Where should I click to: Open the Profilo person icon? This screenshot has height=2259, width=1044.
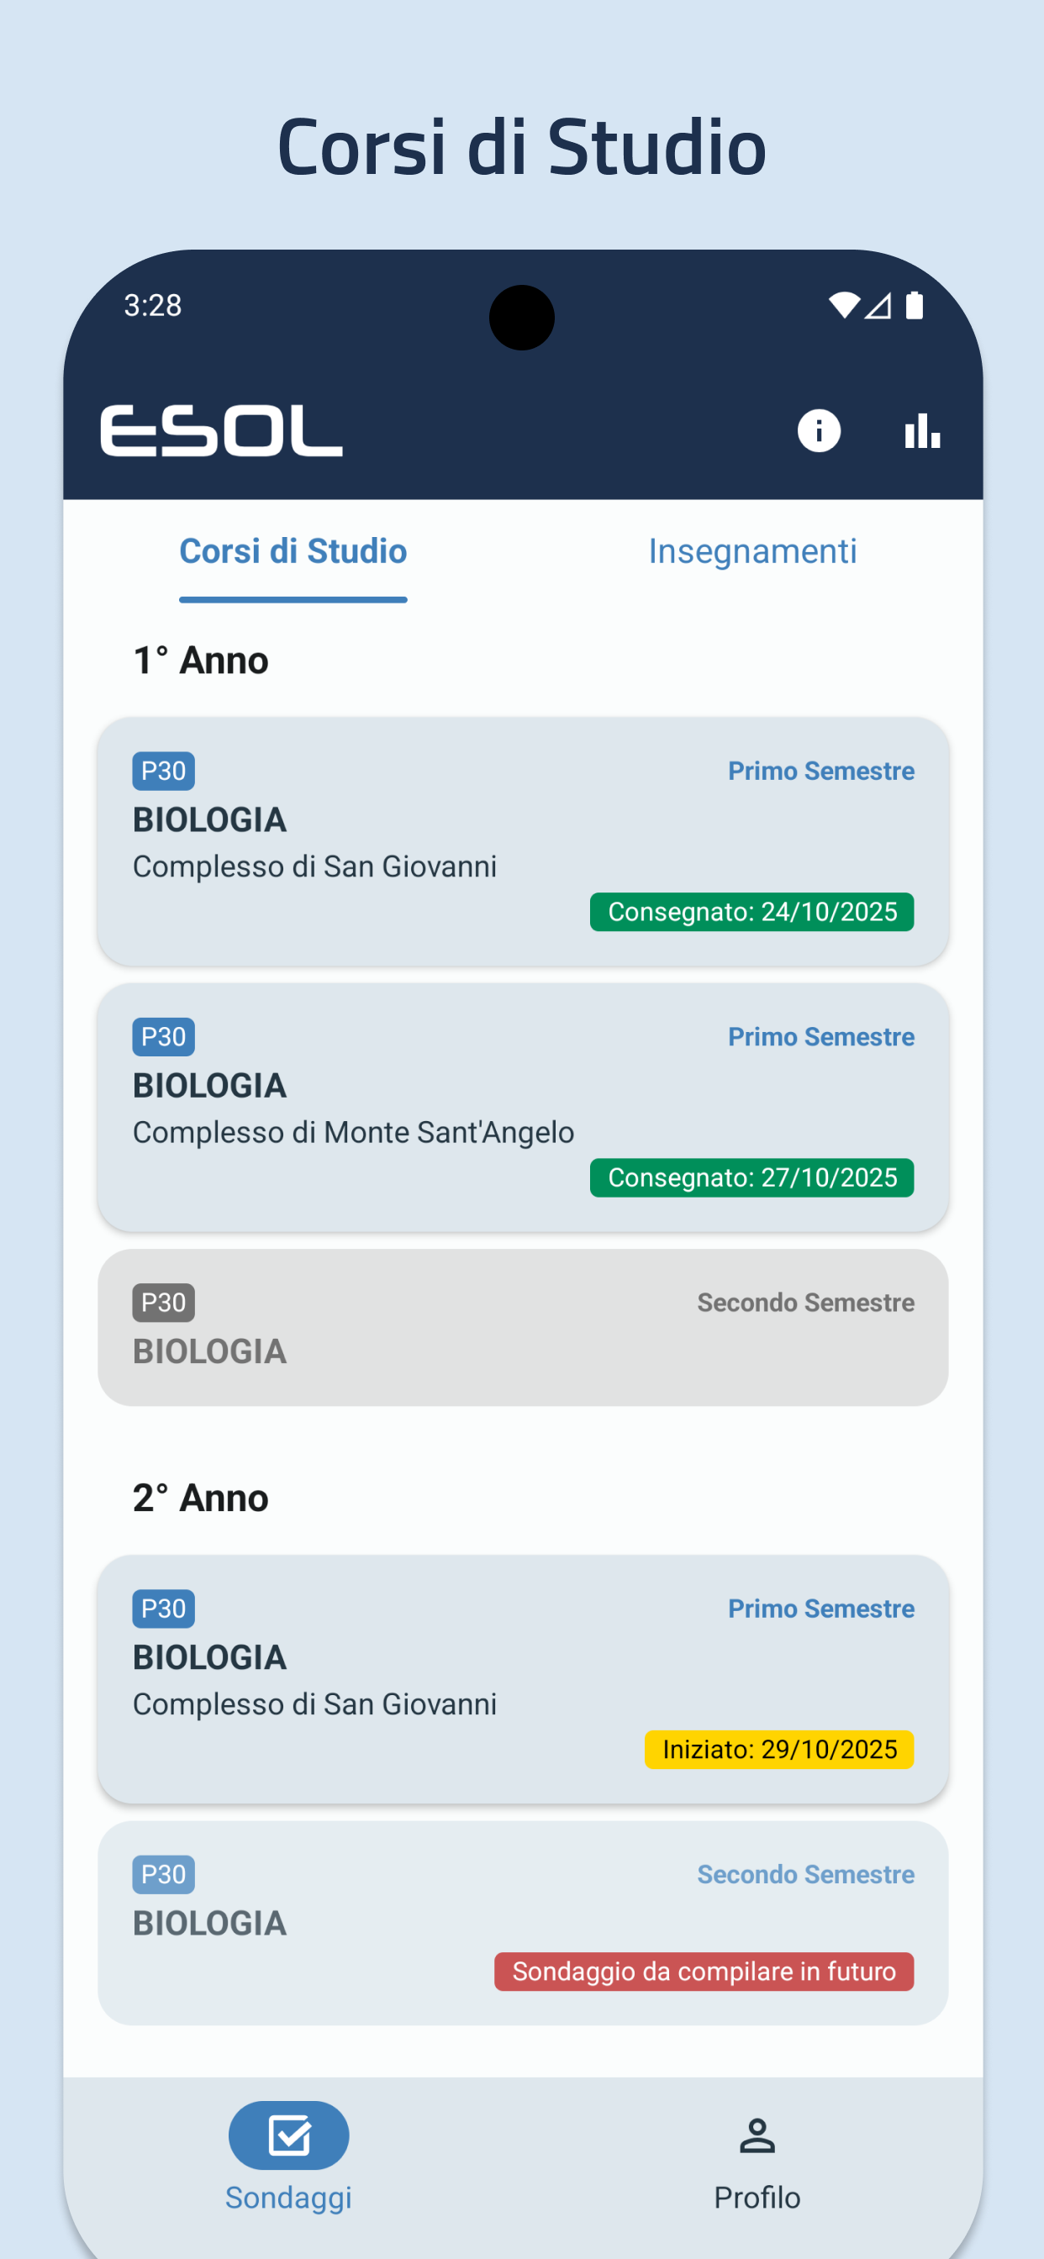coord(757,2135)
